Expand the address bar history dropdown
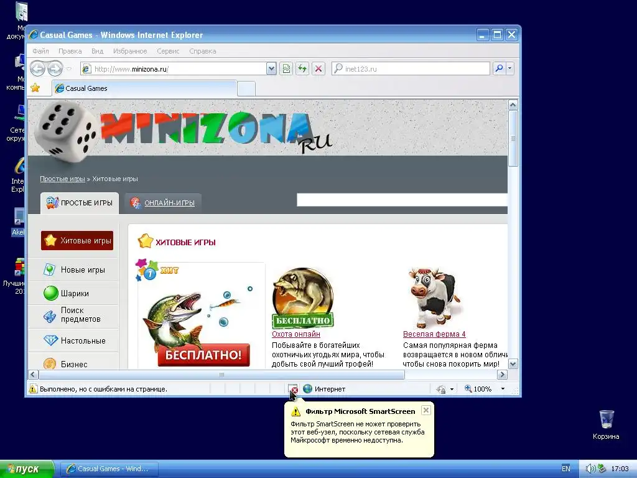The width and height of the screenshot is (637, 478). pos(271,68)
